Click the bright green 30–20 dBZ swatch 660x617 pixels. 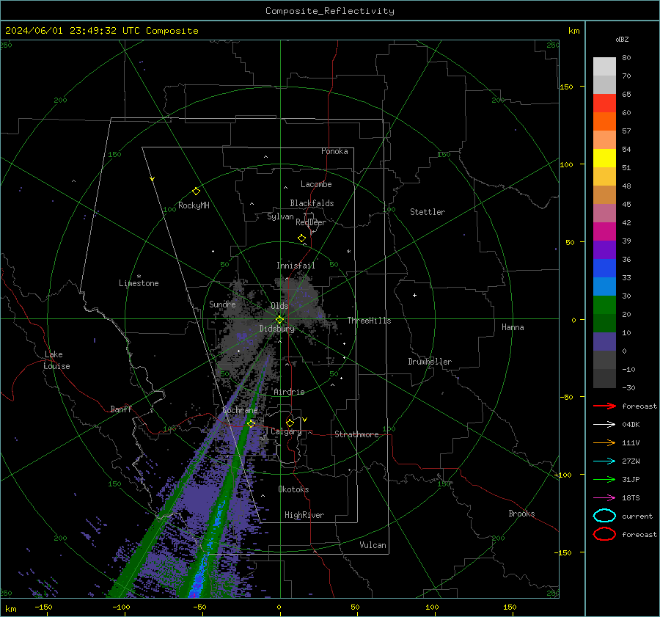(x=604, y=304)
